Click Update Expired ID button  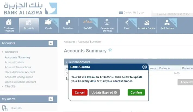[104, 92]
